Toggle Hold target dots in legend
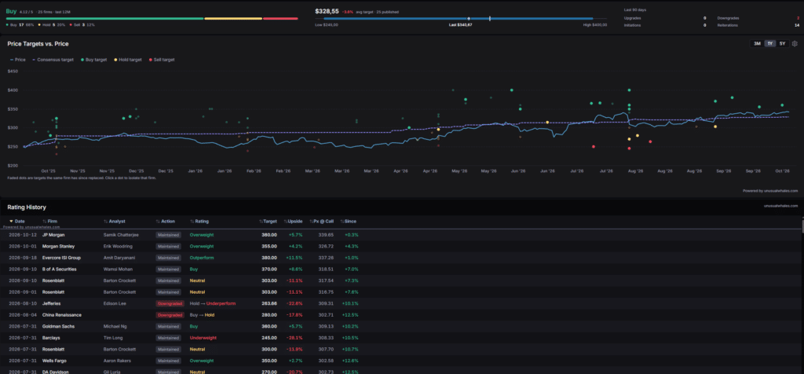Viewport: 804px width, 374px height. (x=128, y=60)
